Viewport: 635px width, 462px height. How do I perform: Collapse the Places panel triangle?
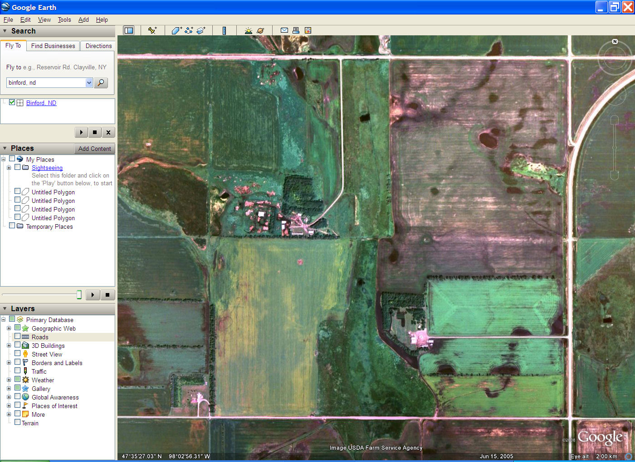(5, 148)
